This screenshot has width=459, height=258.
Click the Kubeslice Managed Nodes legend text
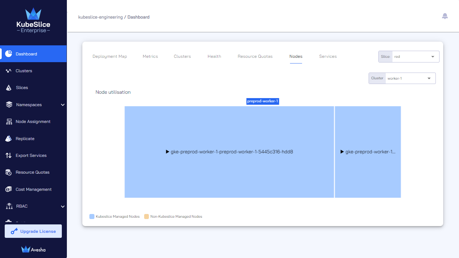tap(118, 217)
